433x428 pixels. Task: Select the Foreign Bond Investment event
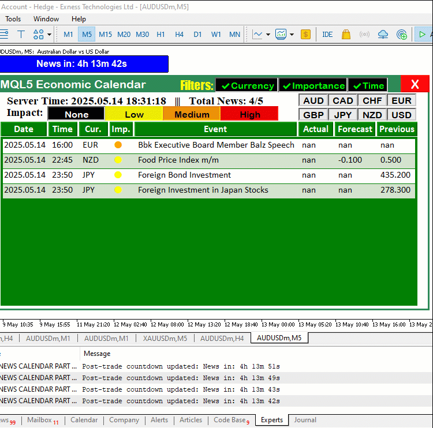click(209, 175)
